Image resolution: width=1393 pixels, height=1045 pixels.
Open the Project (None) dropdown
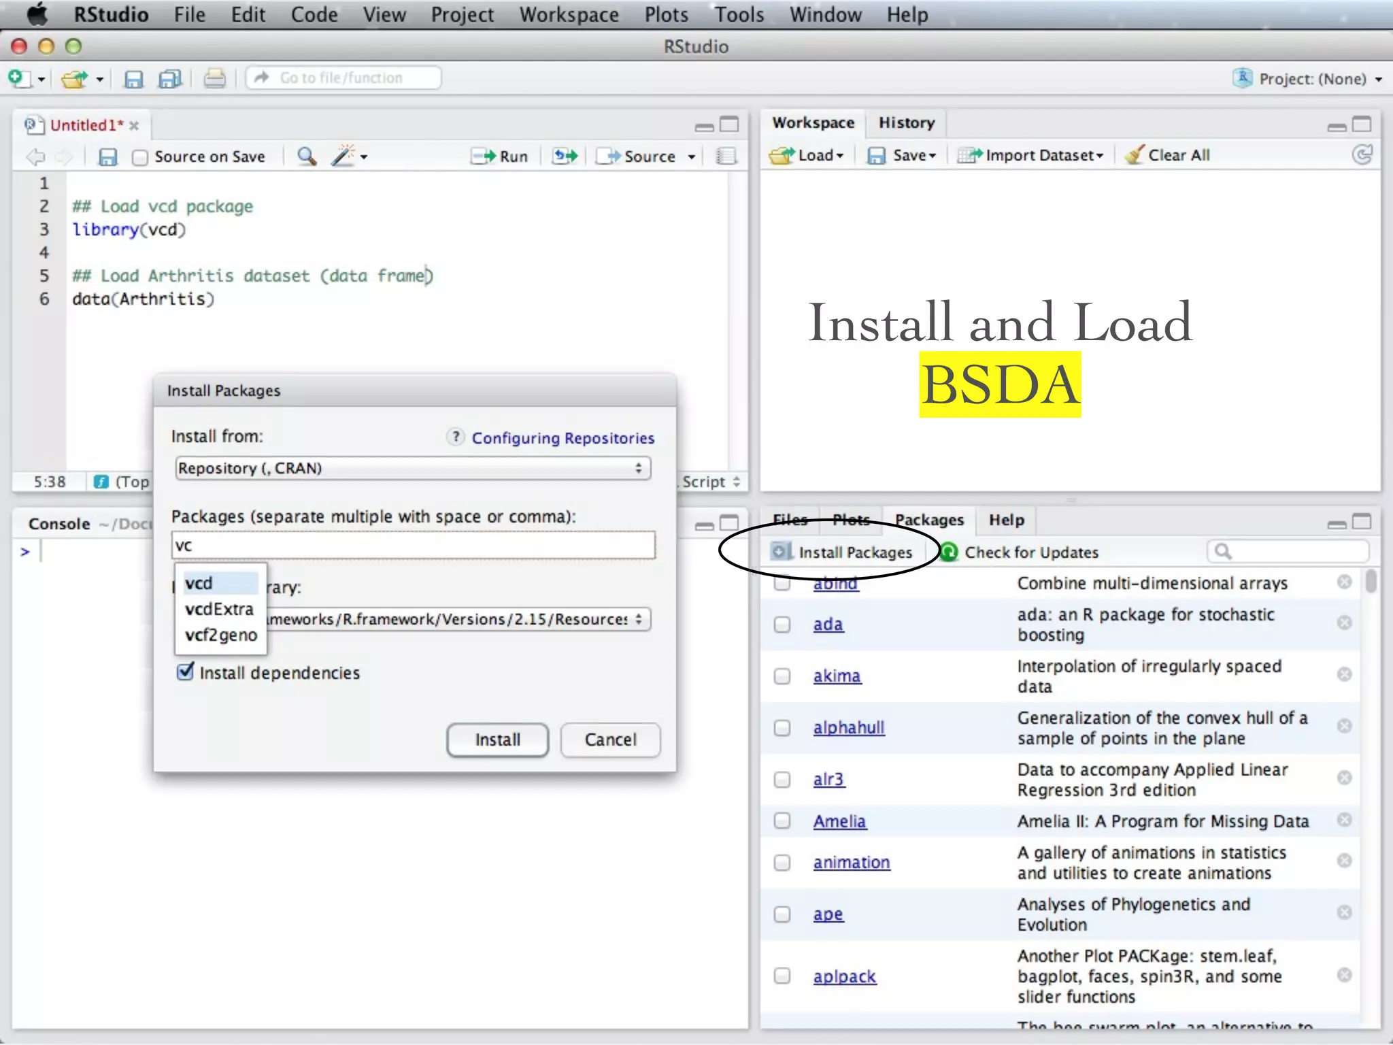click(1308, 79)
